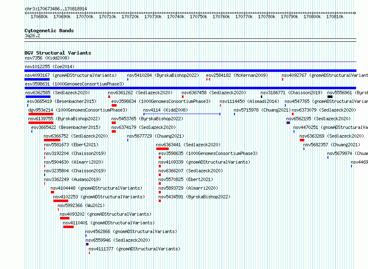Select the nsv4114 (Kidd2008) span line
This screenshot has width=368, height=269.
pos(182,114)
